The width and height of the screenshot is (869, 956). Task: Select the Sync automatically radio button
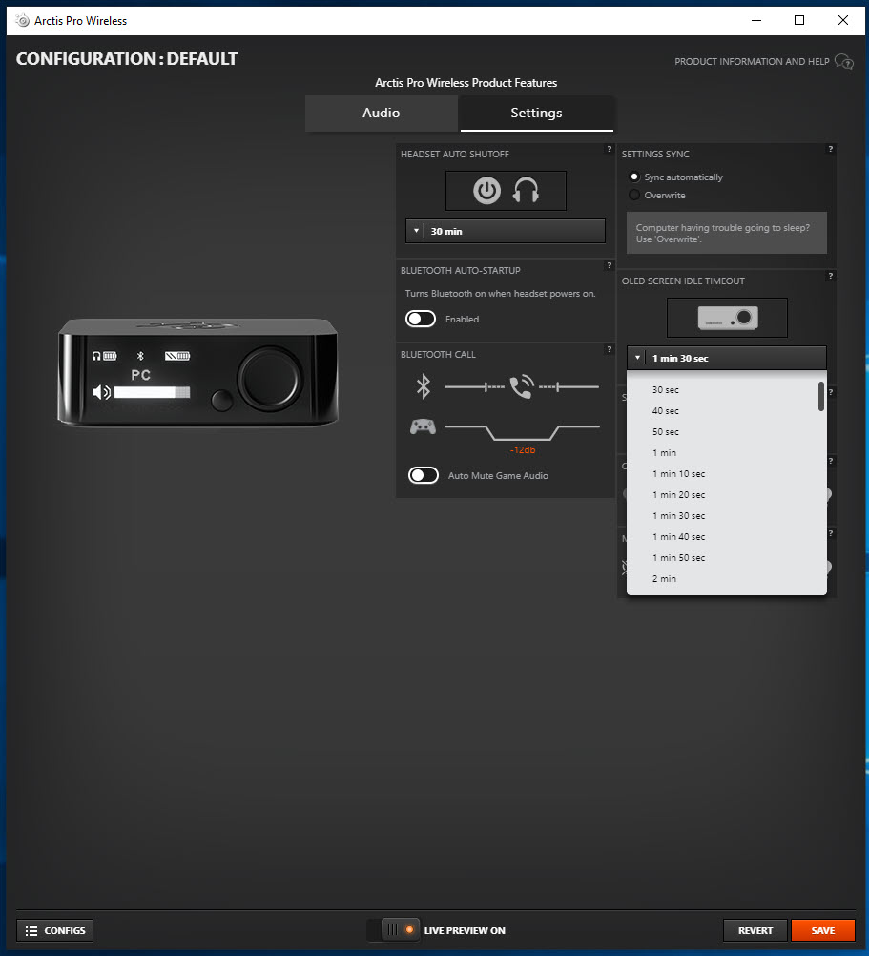point(634,177)
